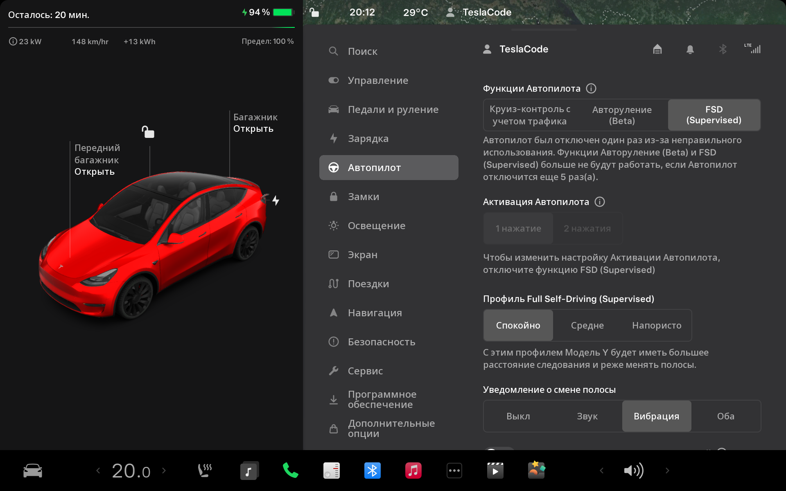This screenshot has width=786, height=491.
Task: Set lane change notification to Звук
Action: tap(587, 416)
